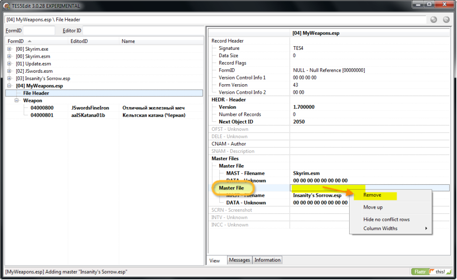The width and height of the screenshot is (457, 280).
Task: Focus the Editor ID filter input field
Action: [143, 30]
